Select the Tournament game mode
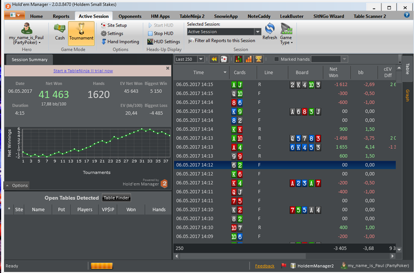 [82, 33]
